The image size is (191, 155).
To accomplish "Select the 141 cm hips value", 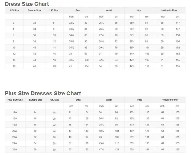I will coord(147,149).
